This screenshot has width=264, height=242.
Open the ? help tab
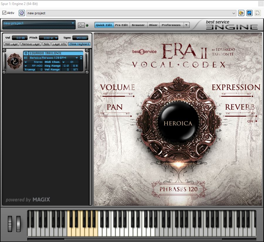click(x=186, y=25)
